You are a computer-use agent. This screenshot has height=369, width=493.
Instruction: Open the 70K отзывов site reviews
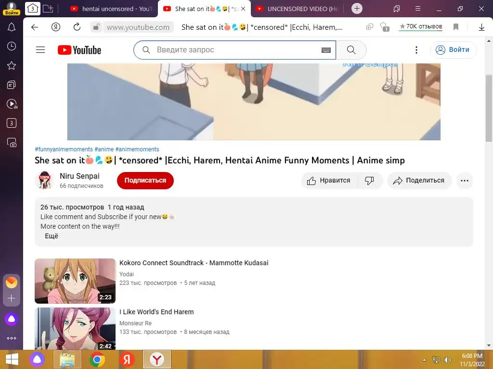coord(421,27)
